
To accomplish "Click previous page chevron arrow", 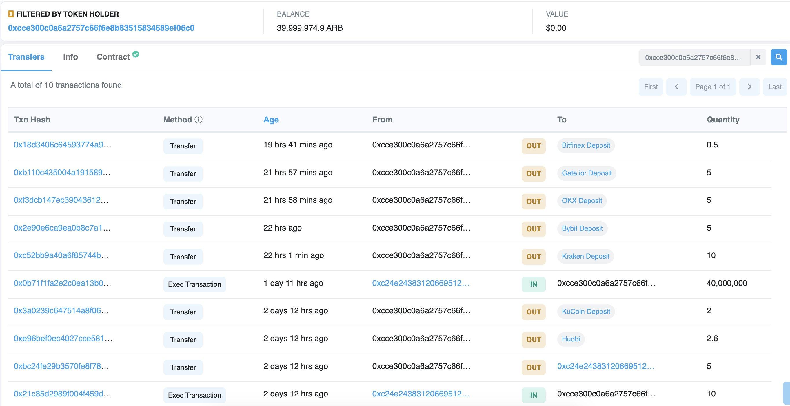I will tap(677, 87).
